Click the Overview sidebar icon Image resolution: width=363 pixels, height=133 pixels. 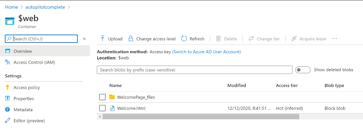click(x=8, y=51)
